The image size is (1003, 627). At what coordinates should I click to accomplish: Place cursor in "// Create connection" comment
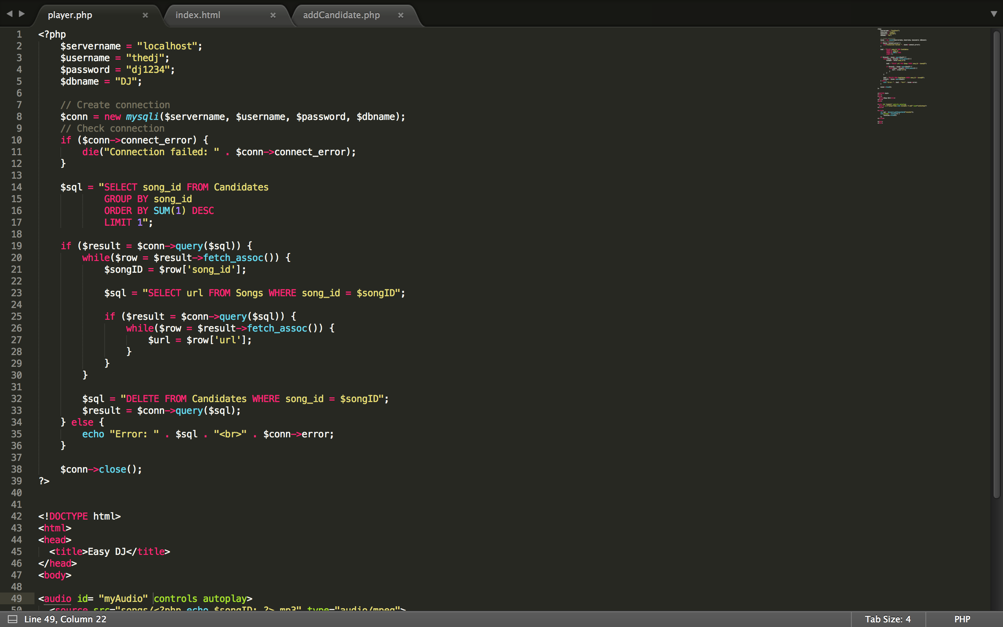coord(115,105)
